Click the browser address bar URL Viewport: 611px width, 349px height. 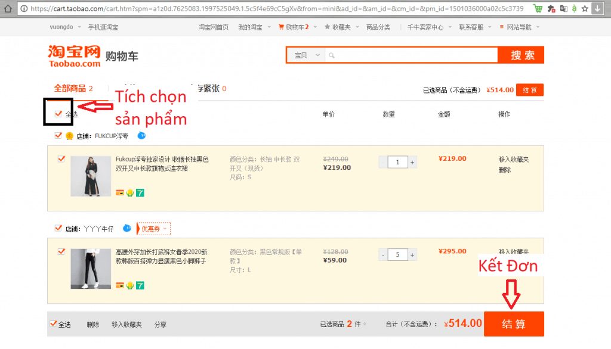click(277, 8)
